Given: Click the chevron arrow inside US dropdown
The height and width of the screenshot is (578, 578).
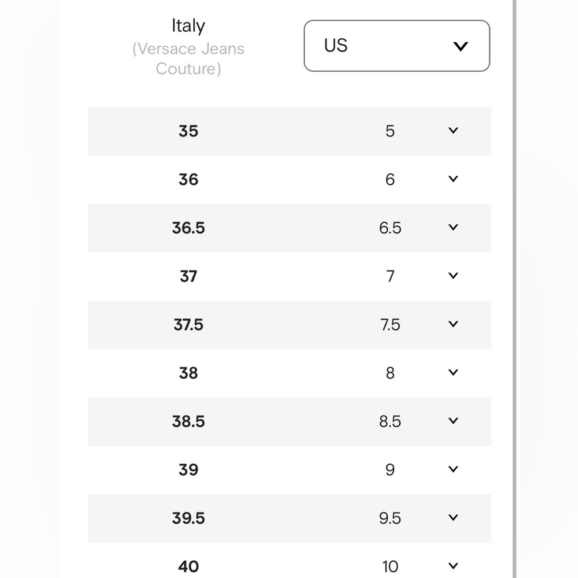Looking at the screenshot, I should point(461,46).
